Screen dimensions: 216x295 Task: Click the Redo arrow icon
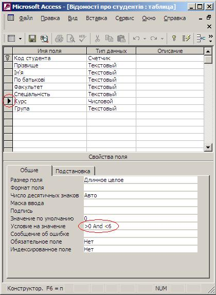(x=154, y=39)
